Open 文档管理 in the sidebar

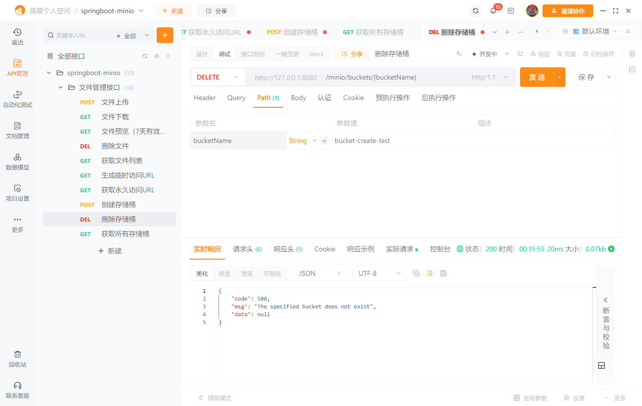18,130
